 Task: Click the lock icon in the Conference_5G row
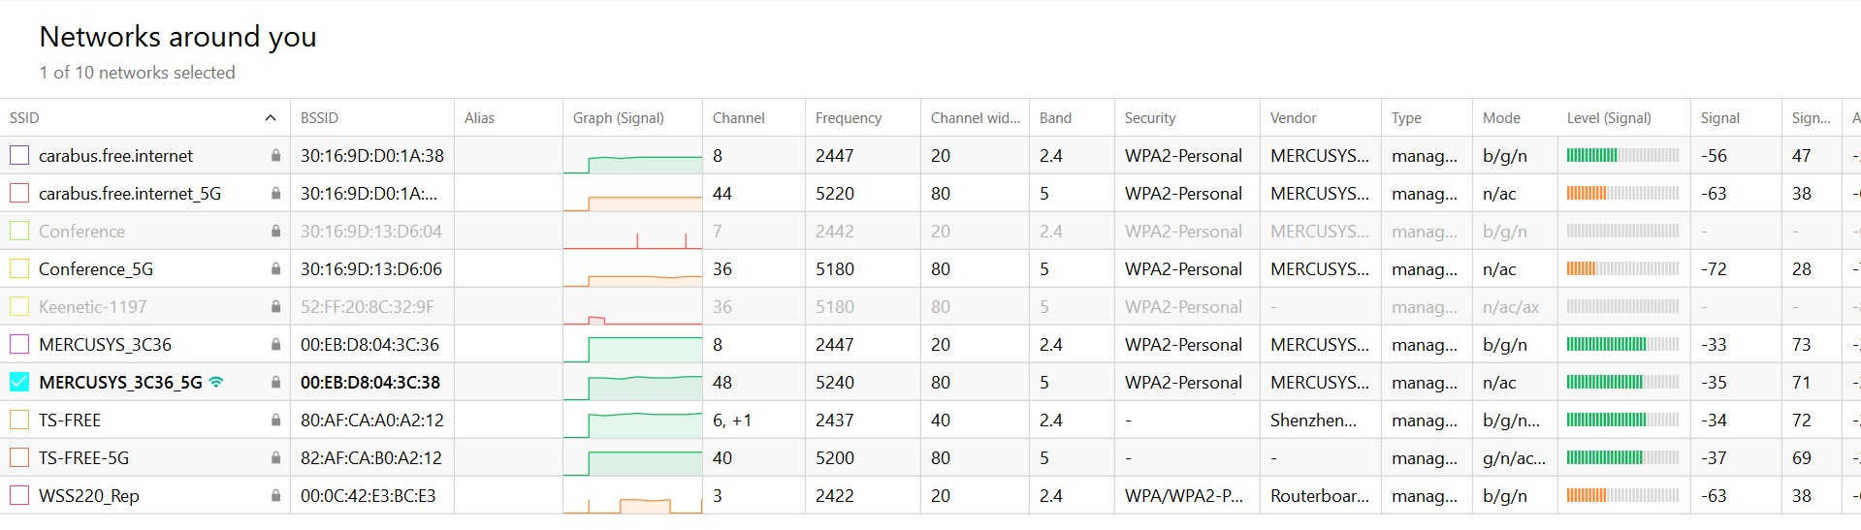pos(275,269)
